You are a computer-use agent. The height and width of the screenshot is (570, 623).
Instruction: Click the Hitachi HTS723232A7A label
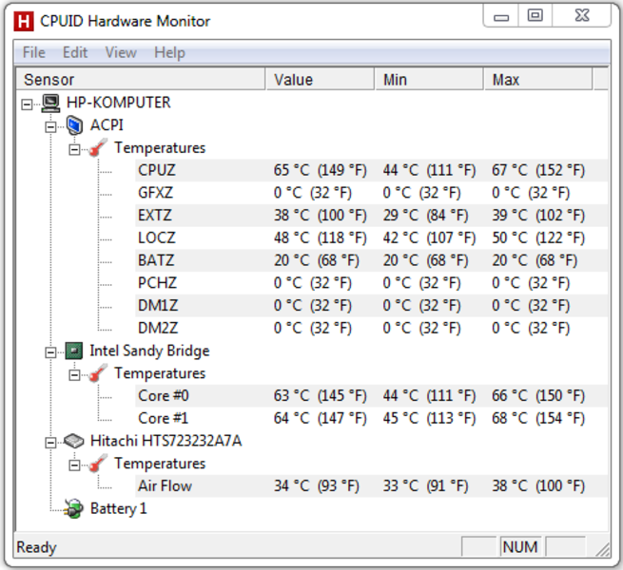[165, 441]
